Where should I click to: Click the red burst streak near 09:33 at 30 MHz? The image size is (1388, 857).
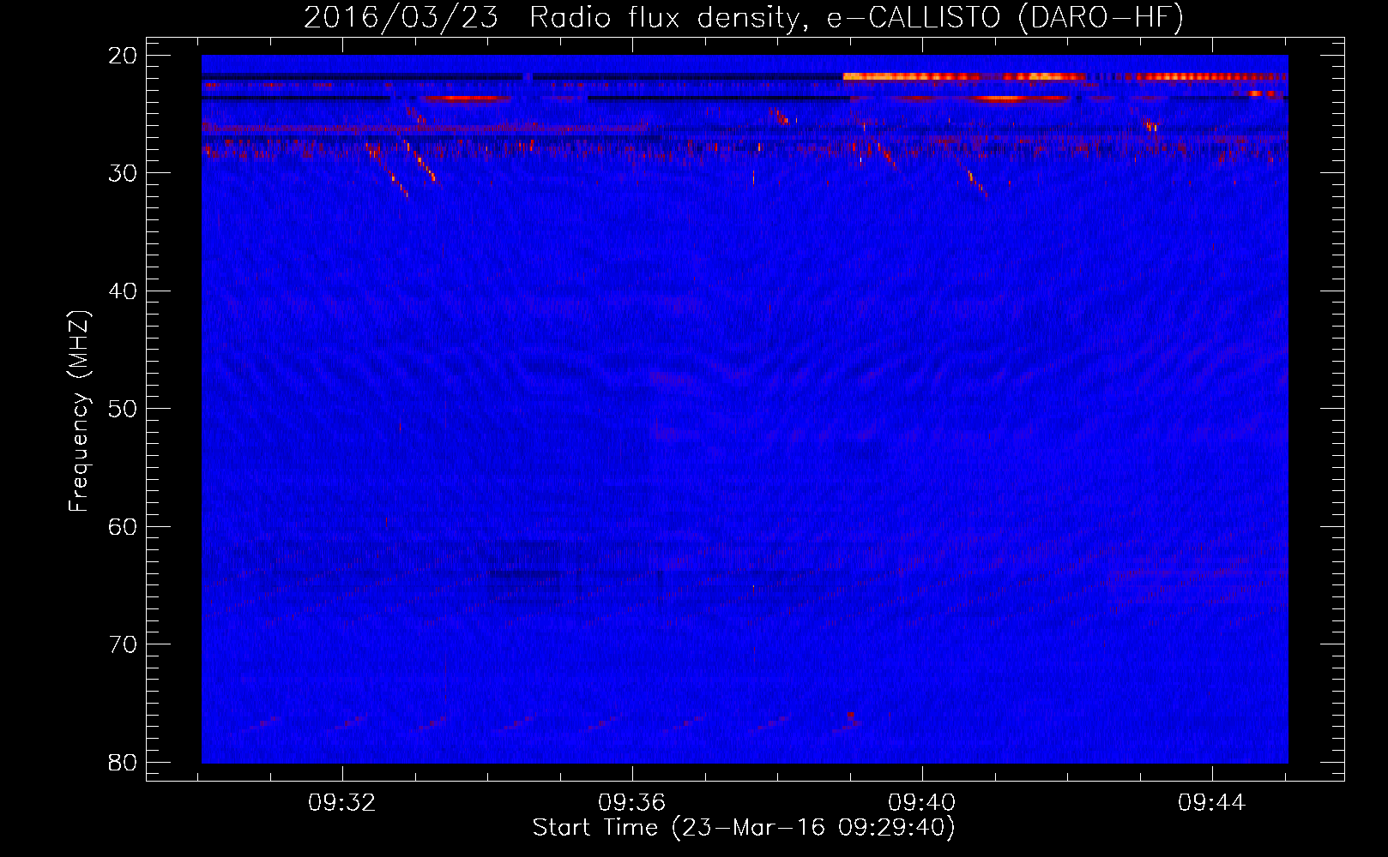pos(420,161)
